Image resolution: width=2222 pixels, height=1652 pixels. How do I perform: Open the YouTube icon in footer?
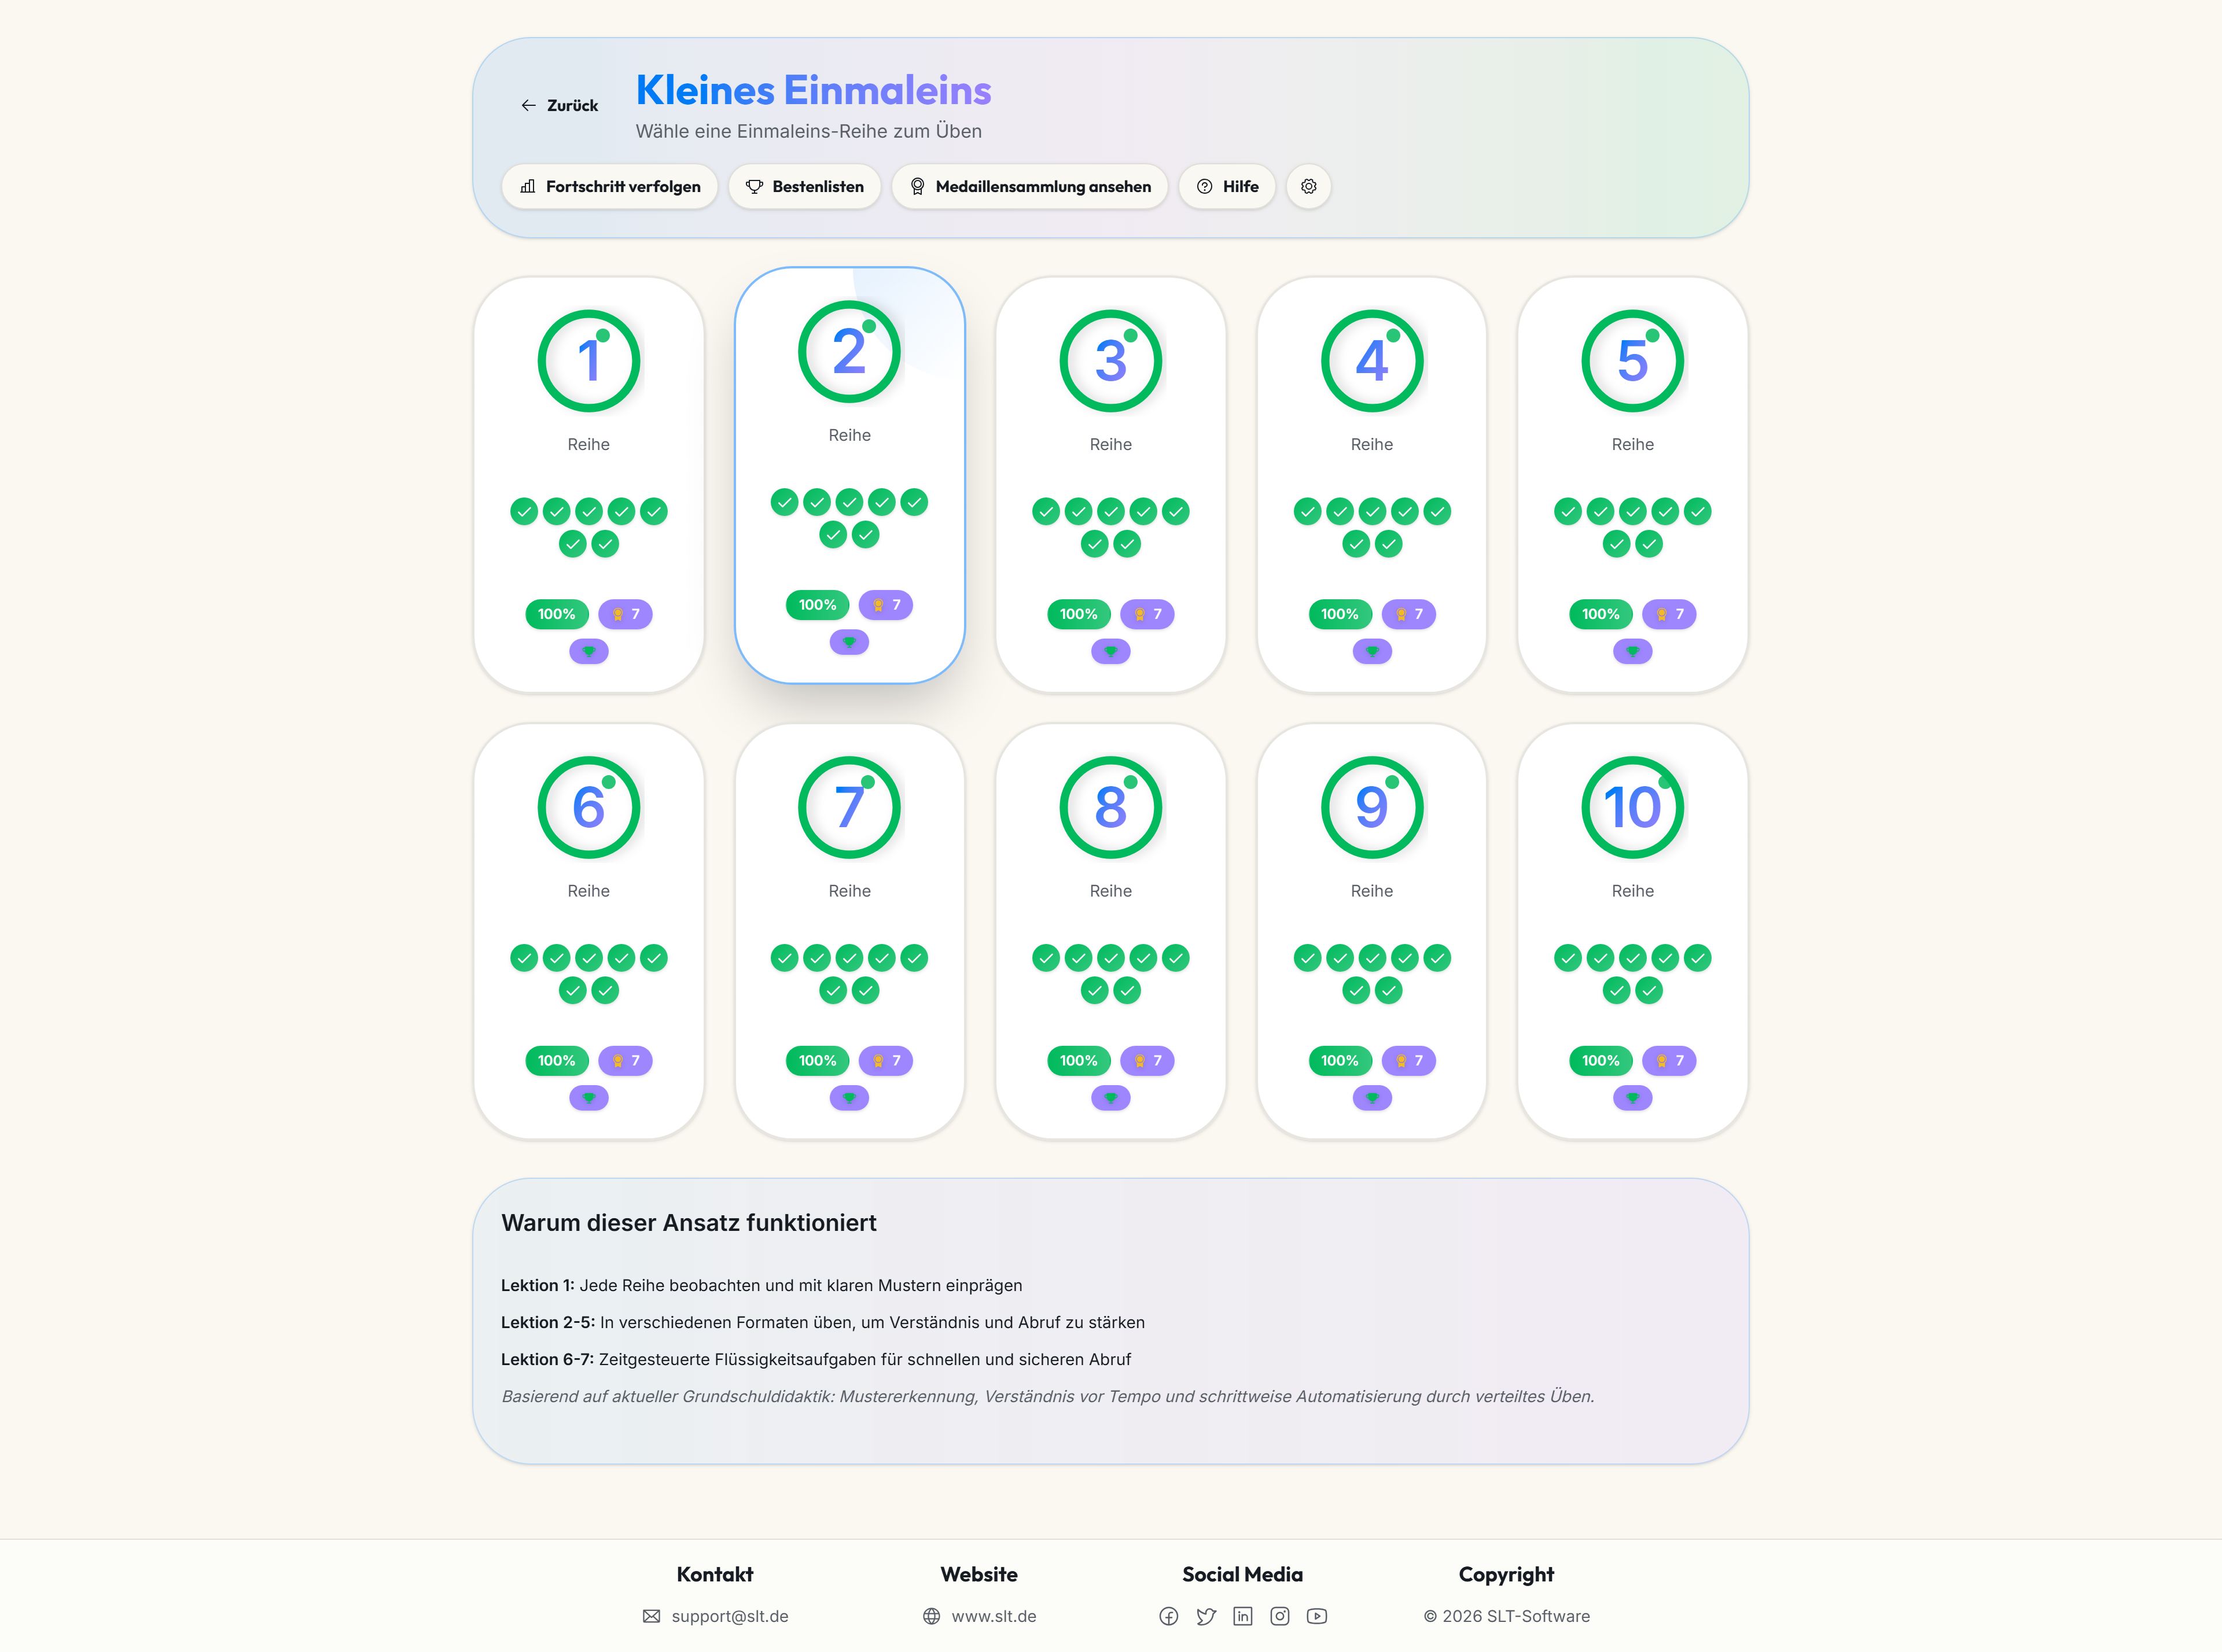(x=1316, y=1616)
